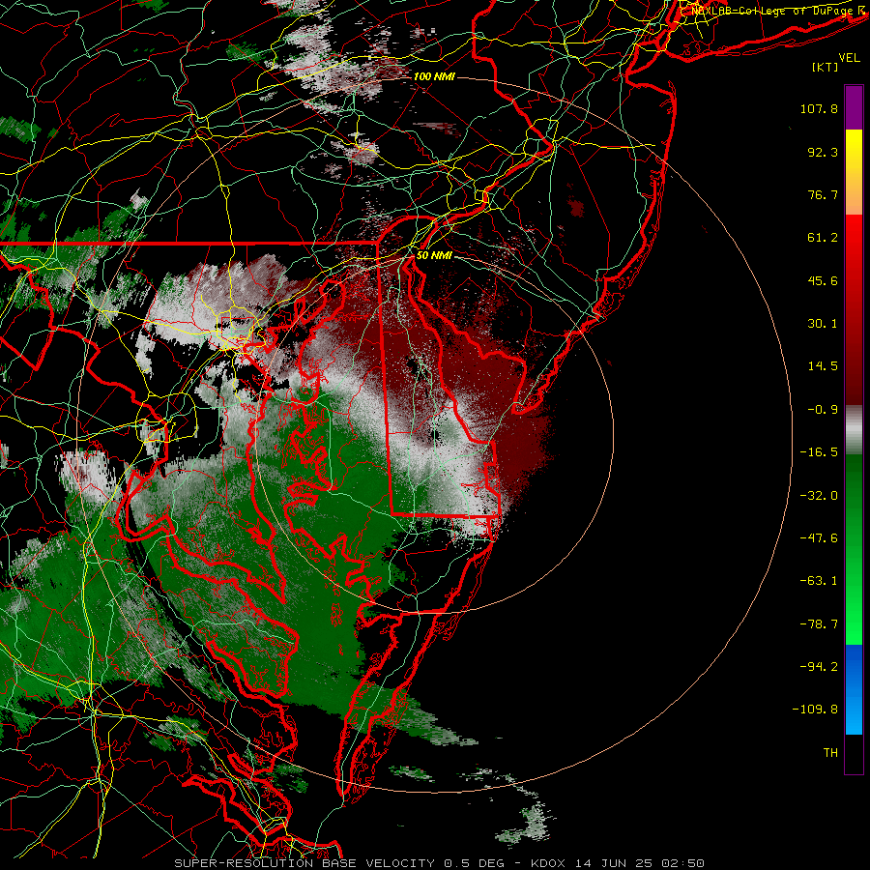Click the [KT] units label
The height and width of the screenshot is (870, 870).
[826, 67]
